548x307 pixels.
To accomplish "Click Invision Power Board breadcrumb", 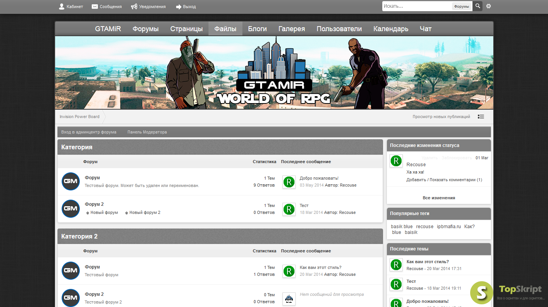I will (x=79, y=117).
